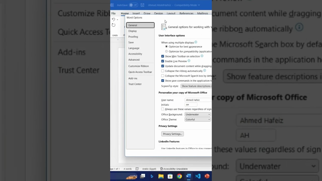Uncheck Show Mini Toolbar on selection
This screenshot has height=181, width=322.
click(x=163, y=56)
